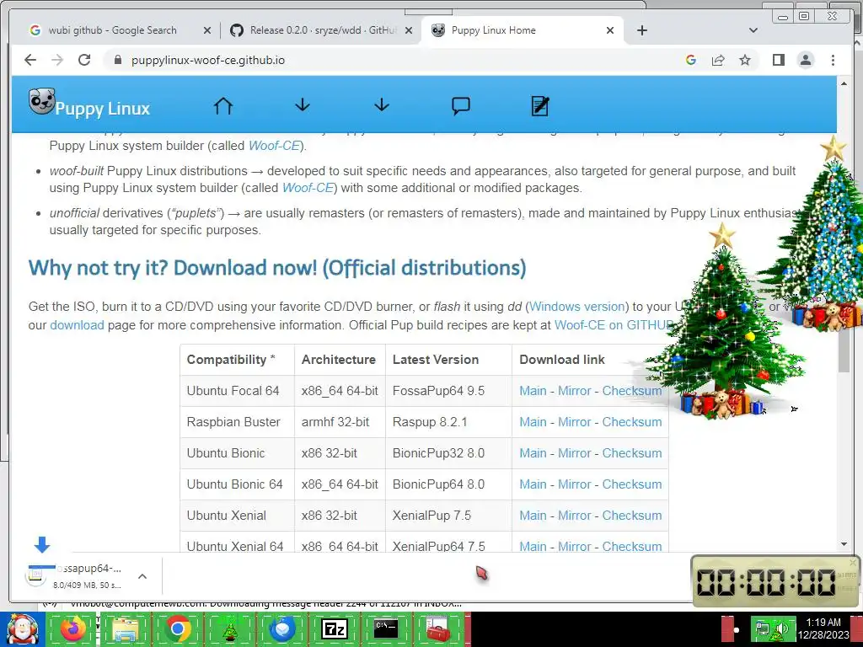Switch to Release 0.2.0 sryze/wdd tab
The width and height of the screenshot is (863, 647).
pyautogui.click(x=323, y=30)
